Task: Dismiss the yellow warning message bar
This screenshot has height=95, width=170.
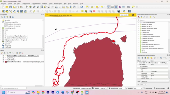Action: click(133, 15)
